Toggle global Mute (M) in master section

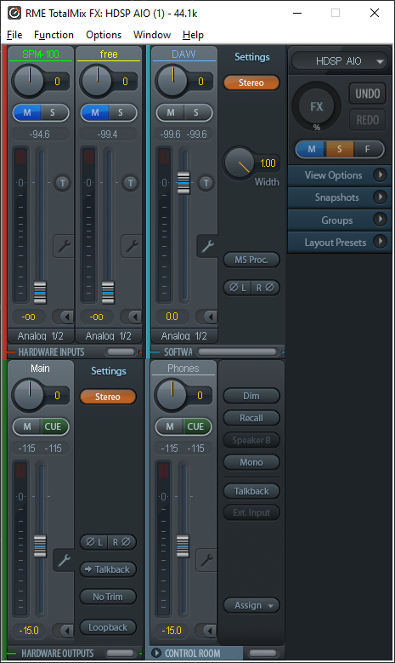(x=312, y=149)
